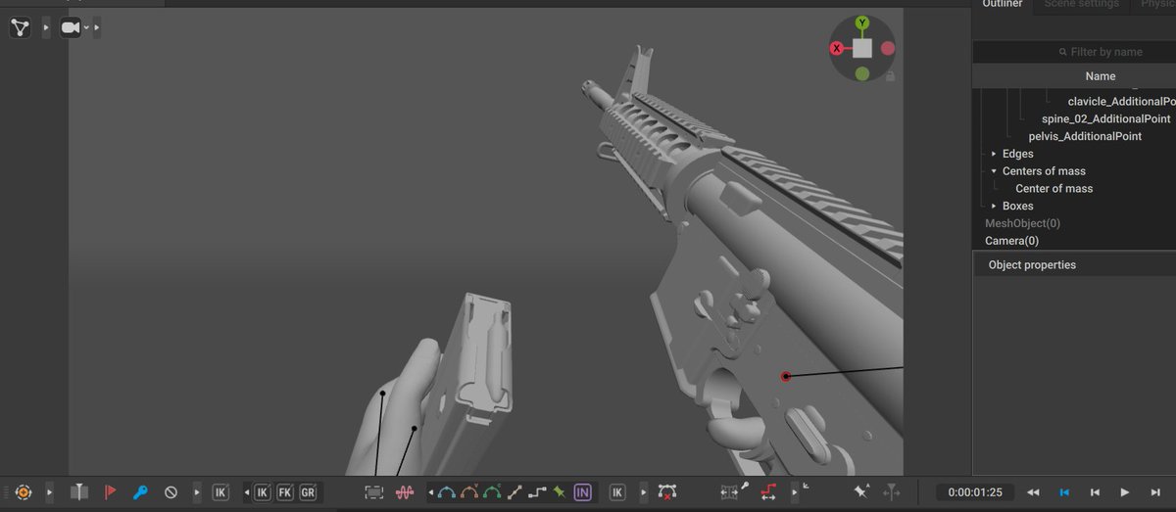Click the prohibition circle icon

pyautogui.click(x=171, y=492)
